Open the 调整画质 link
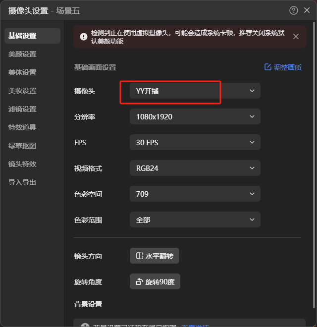The height and width of the screenshot is (327, 317). tap(288, 67)
